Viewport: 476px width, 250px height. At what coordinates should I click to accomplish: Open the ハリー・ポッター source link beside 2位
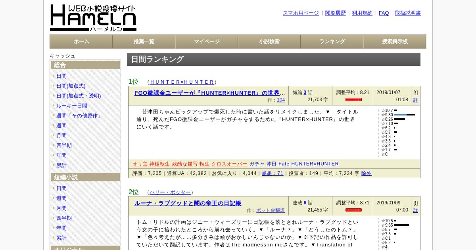(170, 192)
